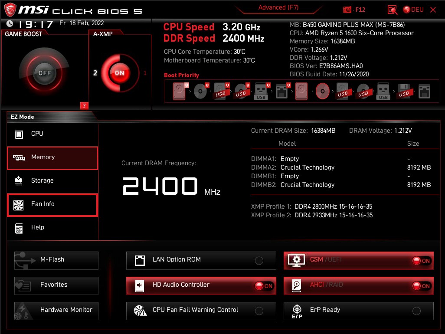Change language via the DEU globe icon
Viewport: 445px width, 334px height.
point(413,10)
